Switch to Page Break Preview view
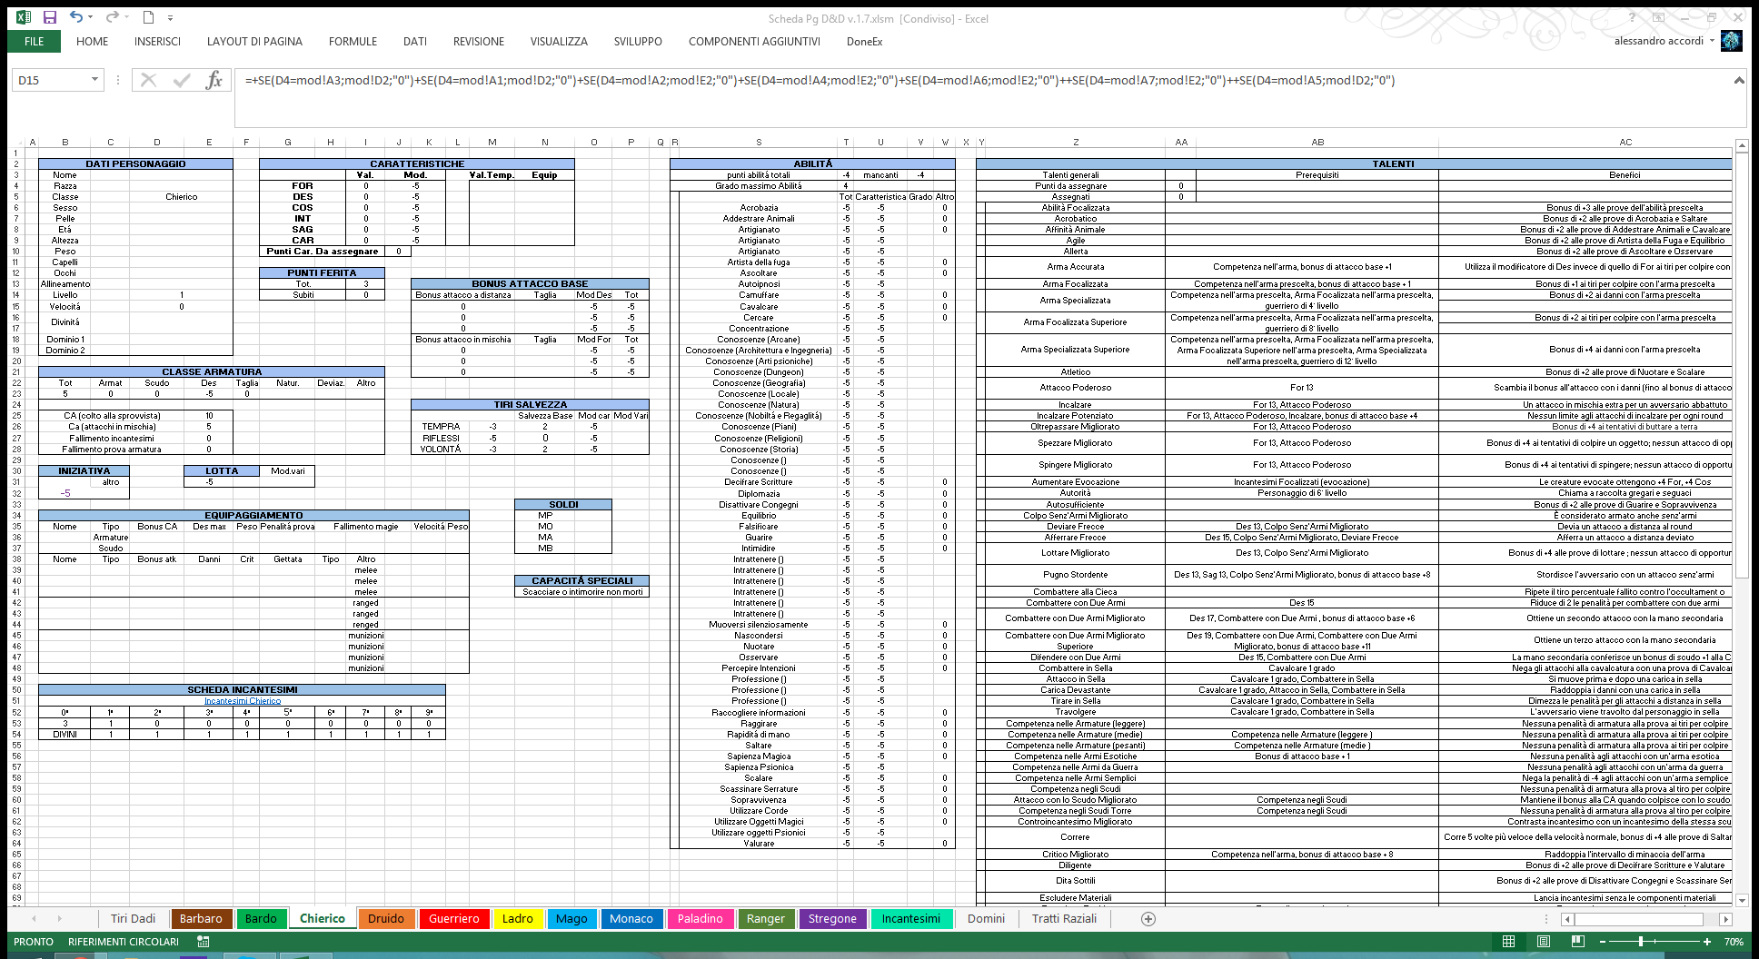 click(x=1577, y=942)
